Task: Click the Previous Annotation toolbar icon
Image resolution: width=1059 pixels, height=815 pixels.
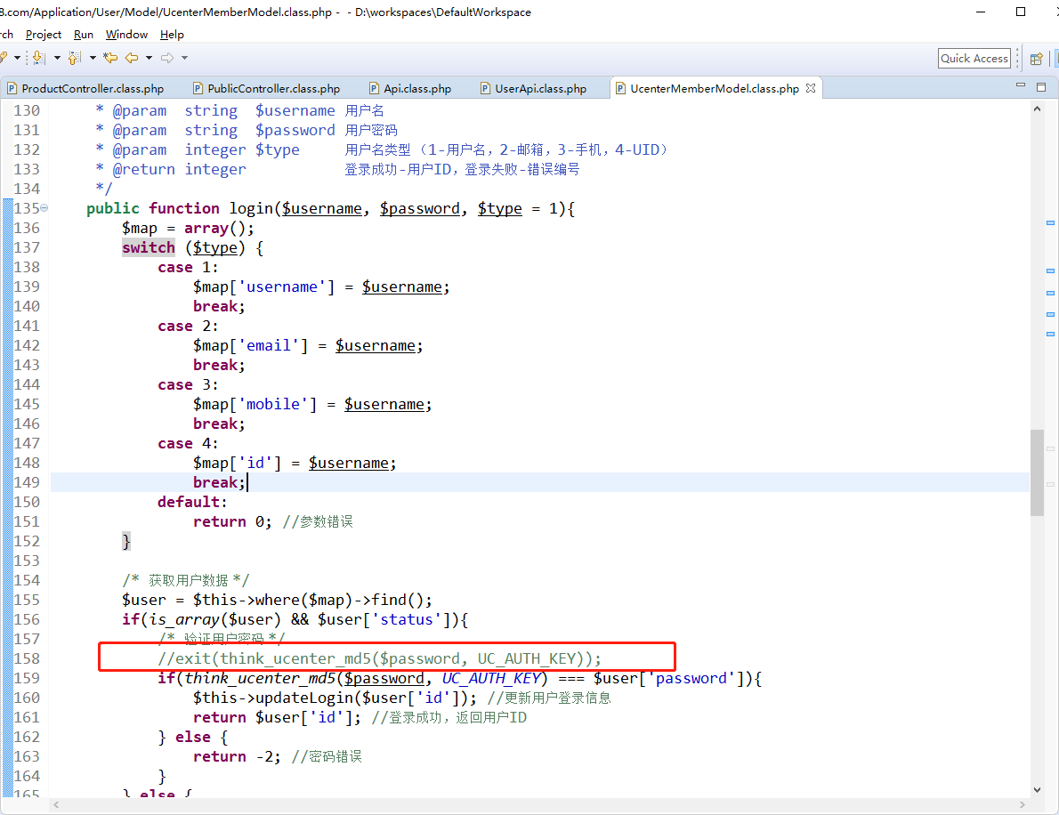Action: (x=74, y=58)
